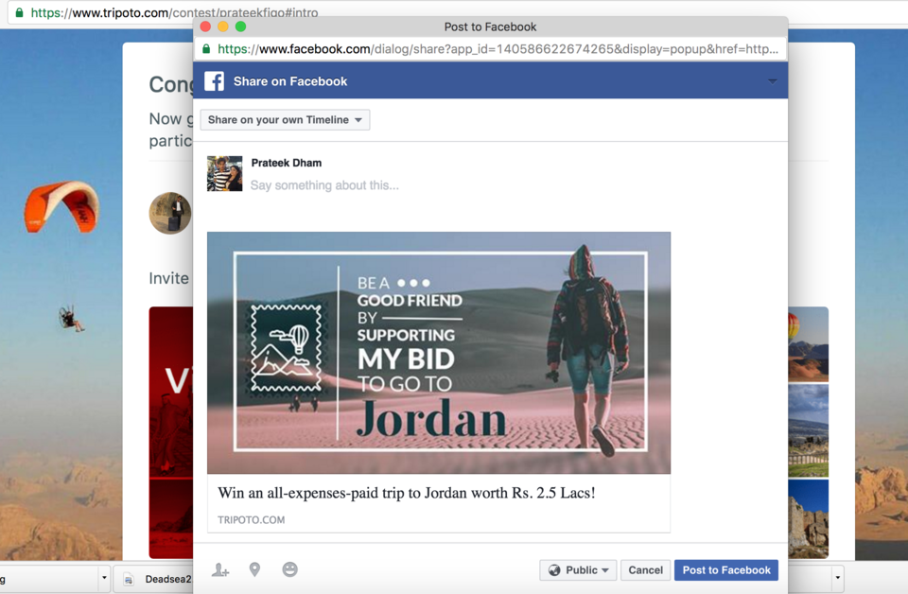Image resolution: width=908 pixels, height=594 pixels.
Task: Open the Public audience selector
Action: [x=578, y=570]
